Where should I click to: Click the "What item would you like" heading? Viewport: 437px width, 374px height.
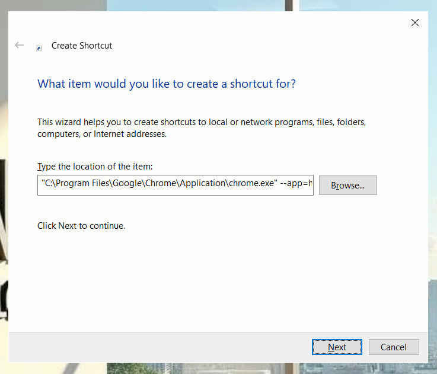click(167, 84)
